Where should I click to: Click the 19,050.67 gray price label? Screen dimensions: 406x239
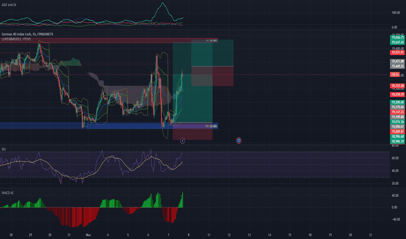pos(397,127)
